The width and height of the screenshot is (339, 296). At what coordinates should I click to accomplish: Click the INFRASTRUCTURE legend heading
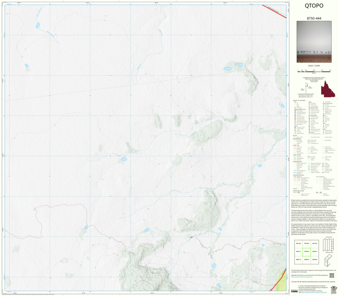[x=298, y=191]
